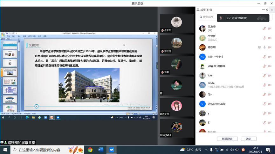This screenshot has height=154, width=275.
Task: Toggle microphone icon for 王友华
Action: [x=264, y=28]
